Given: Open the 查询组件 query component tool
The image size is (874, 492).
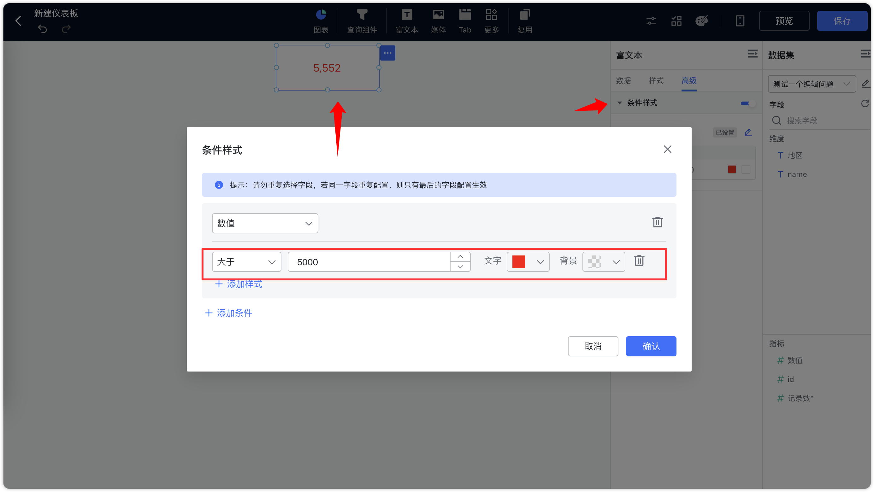Looking at the screenshot, I should [x=362, y=20].
